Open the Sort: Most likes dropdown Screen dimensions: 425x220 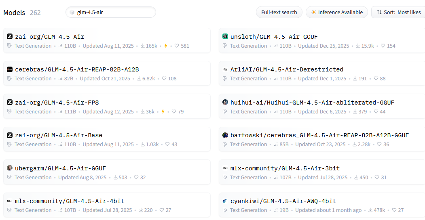[398, 12]
